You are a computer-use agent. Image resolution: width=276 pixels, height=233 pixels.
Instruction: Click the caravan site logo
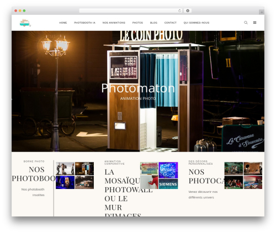(x=25, y=23)
